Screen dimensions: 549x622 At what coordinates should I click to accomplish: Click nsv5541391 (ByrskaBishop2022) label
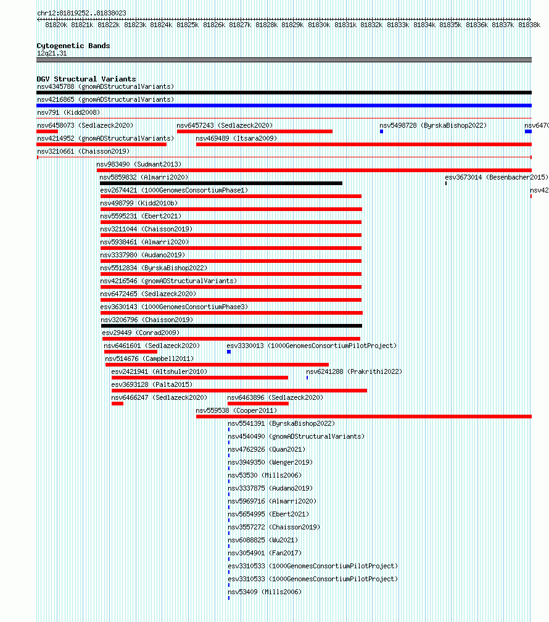click(x=282, y=424)
